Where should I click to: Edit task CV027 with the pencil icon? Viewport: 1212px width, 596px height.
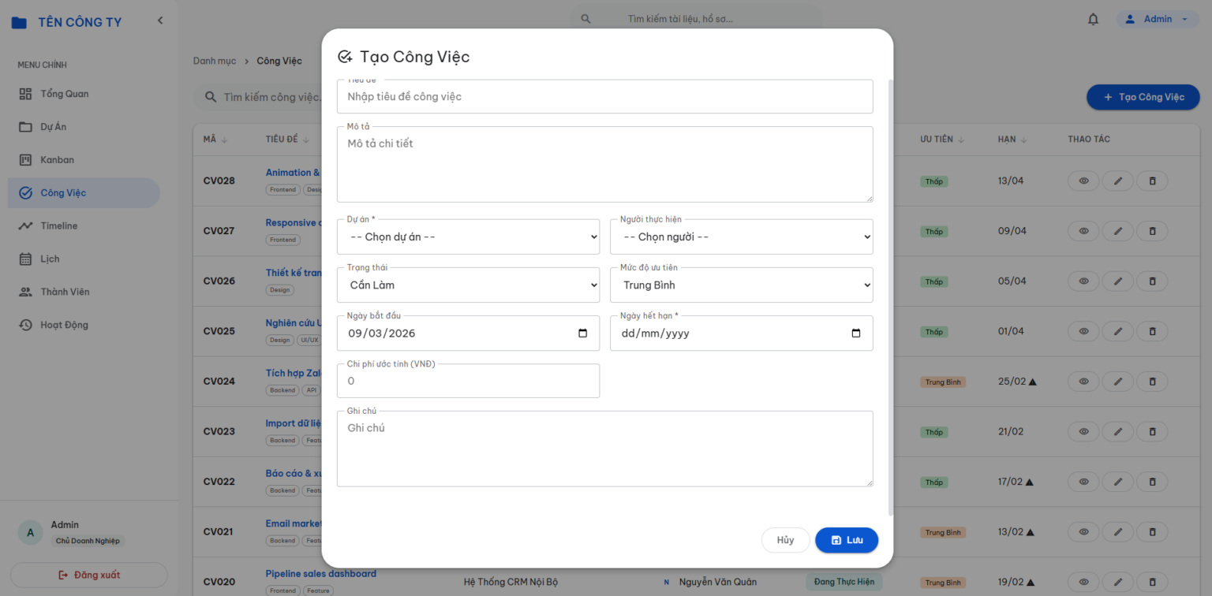[x=1118, y=231]
